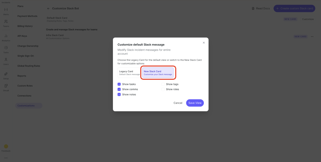Screen dimensions: 321x162
Task: Click NEW CARD badge on Default Slack Card
Action: point(290,19)
